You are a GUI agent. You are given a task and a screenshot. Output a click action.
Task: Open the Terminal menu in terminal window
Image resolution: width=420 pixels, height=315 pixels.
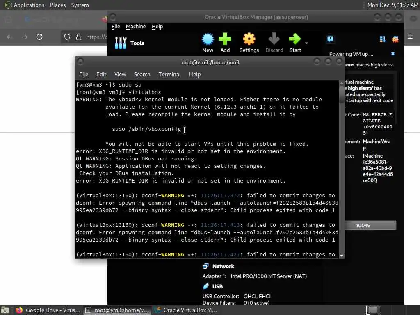(x=169, y=75)
